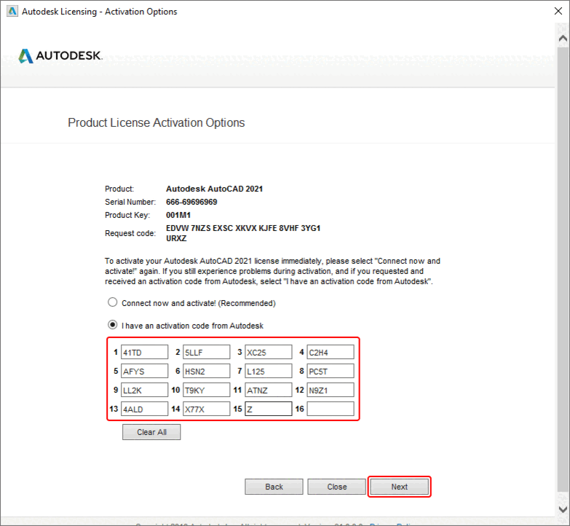570x526 pixels.
Task: Close the Autodesk Licensing window
Action: (558, 11)
